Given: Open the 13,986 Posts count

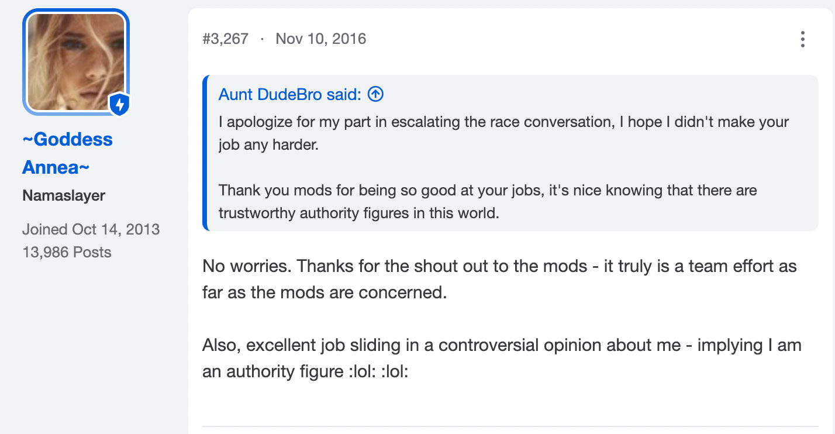Looking at the screenshot, I should click(67, 253).
